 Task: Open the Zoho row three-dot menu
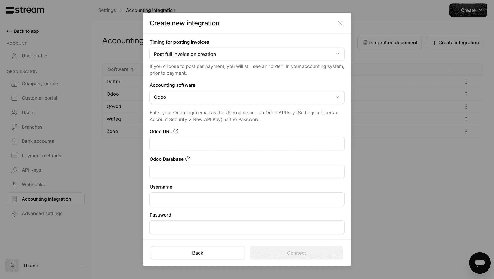[x=466, y=131]
